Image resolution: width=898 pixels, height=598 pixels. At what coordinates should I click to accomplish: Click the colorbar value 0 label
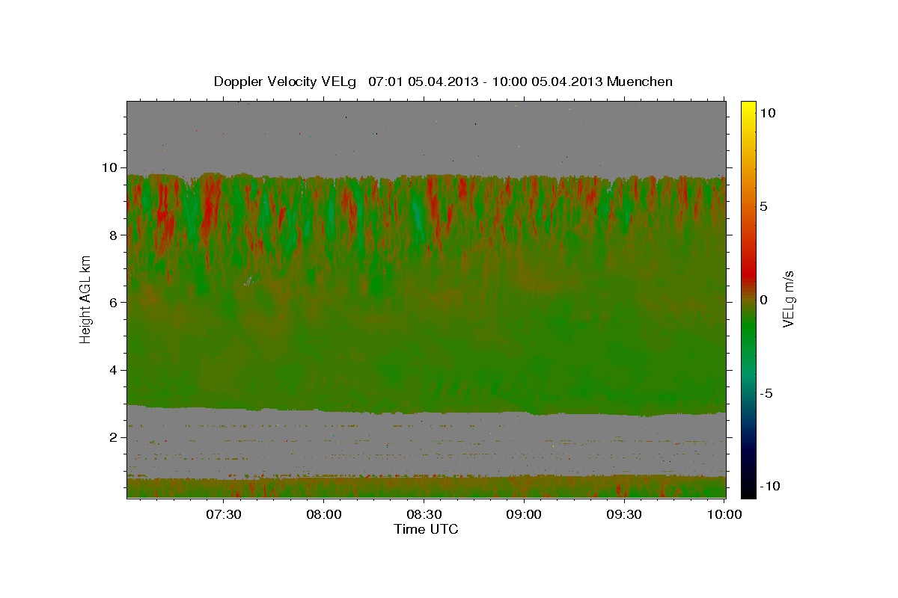(x=763, y=299)
